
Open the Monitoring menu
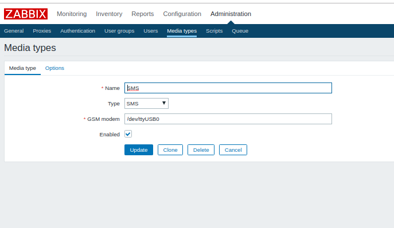(72, 14)
